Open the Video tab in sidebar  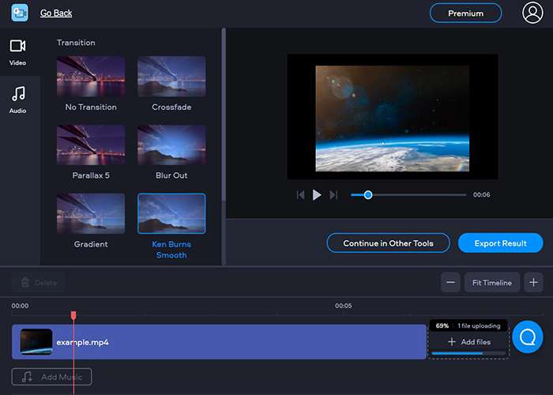[x=17, y=52]
